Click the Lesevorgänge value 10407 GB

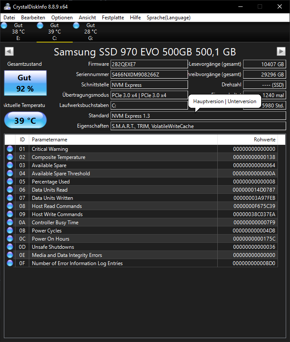tap(265, 64)
